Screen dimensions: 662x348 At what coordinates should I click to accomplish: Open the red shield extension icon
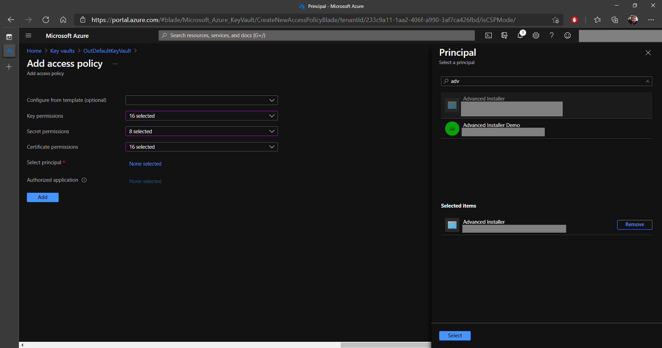coord(574,20)
